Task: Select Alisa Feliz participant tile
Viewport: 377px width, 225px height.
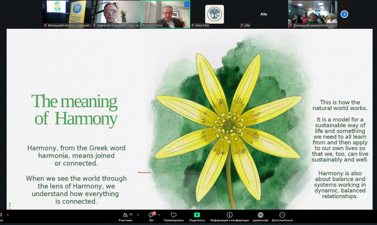Action: (214, 14)
